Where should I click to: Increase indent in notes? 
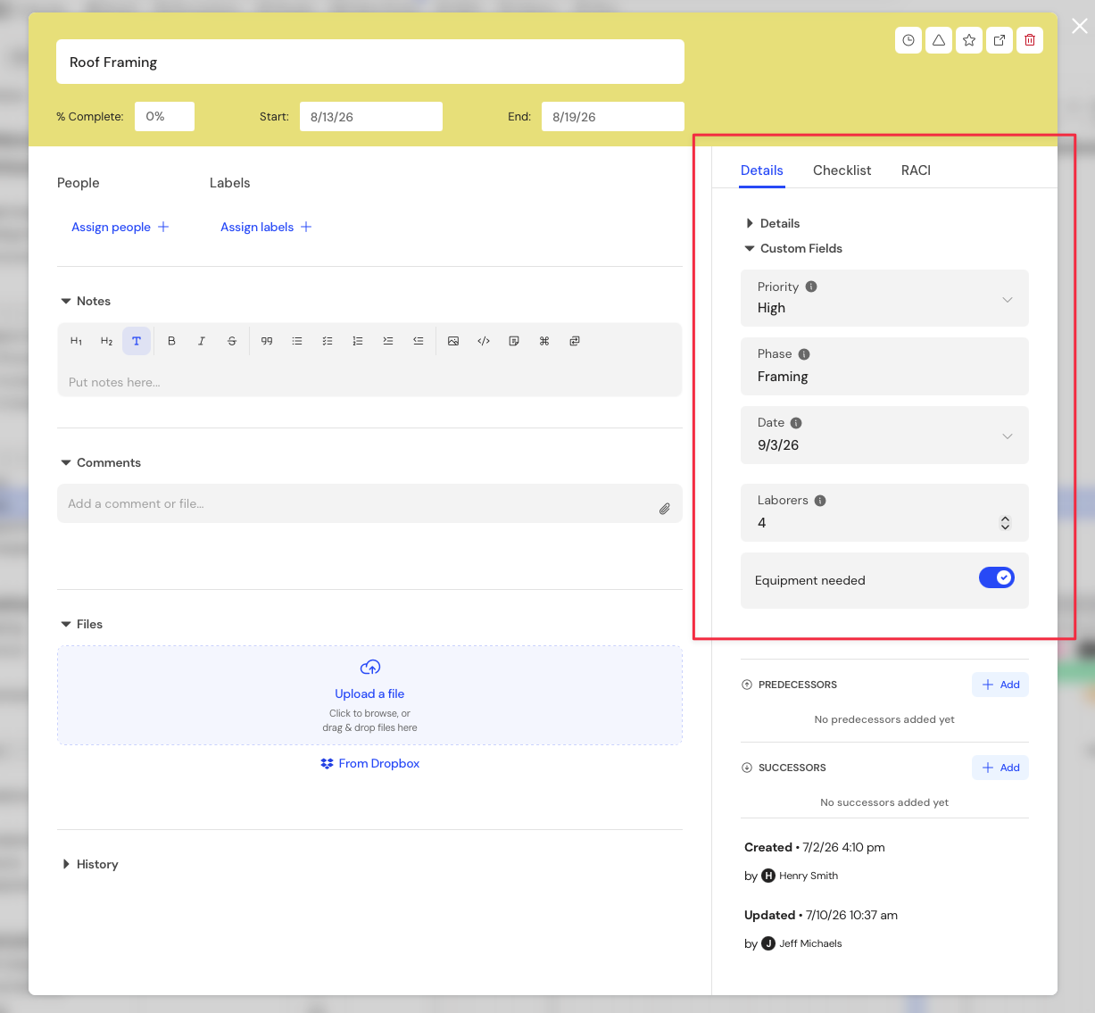(388, 341)
